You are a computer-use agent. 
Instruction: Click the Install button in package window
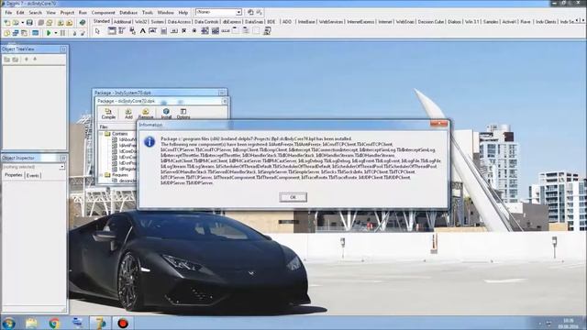(166, 114)
